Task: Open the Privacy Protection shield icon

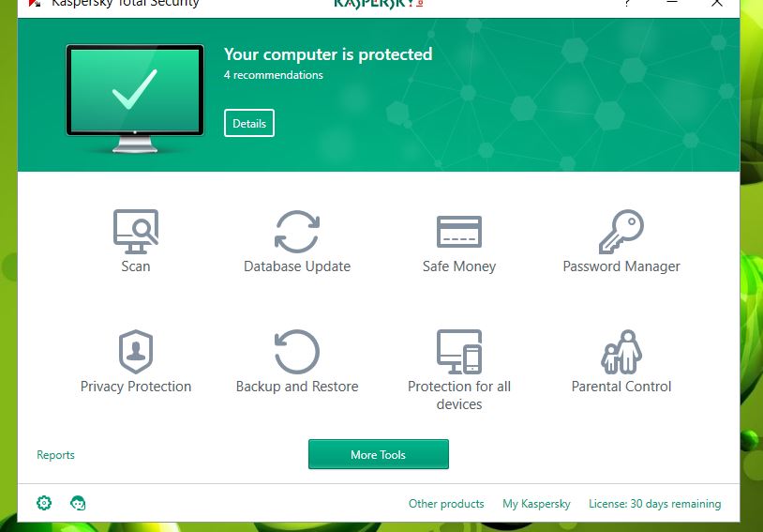Action: [136, 352]
